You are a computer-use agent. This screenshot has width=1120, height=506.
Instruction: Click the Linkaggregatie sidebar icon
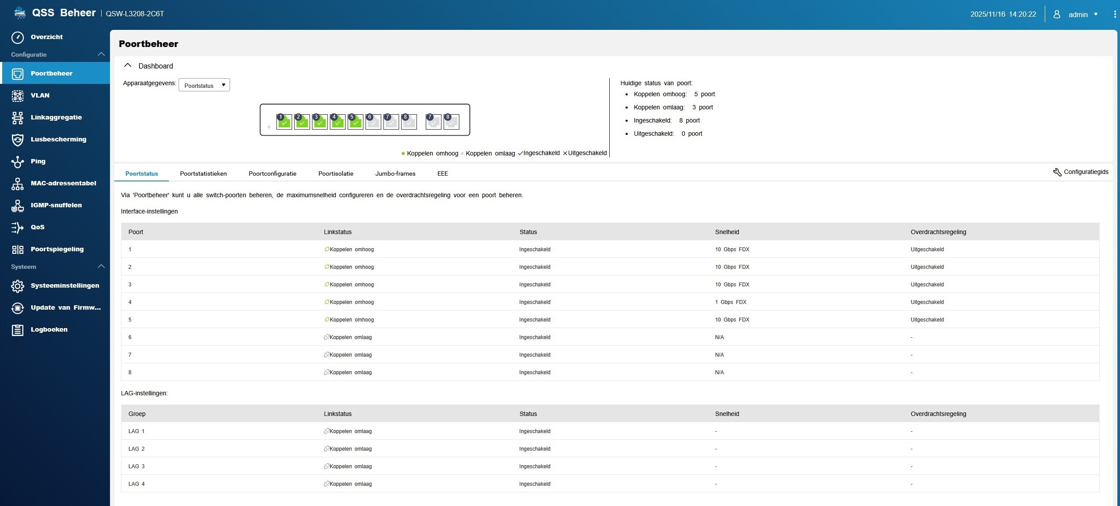[18, 118]
